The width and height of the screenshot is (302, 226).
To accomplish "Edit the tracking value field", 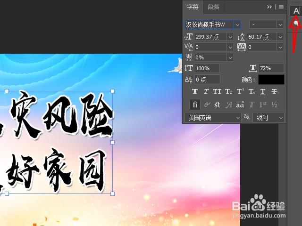I will tap(262, 47).
